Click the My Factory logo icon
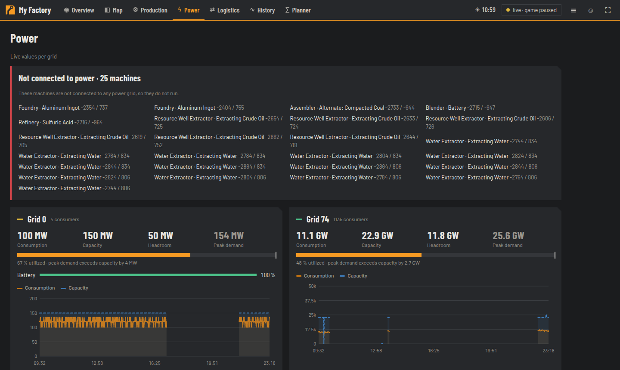Viewport: 620px width, 370px height. pyautogui.click(x=10, y=10)
